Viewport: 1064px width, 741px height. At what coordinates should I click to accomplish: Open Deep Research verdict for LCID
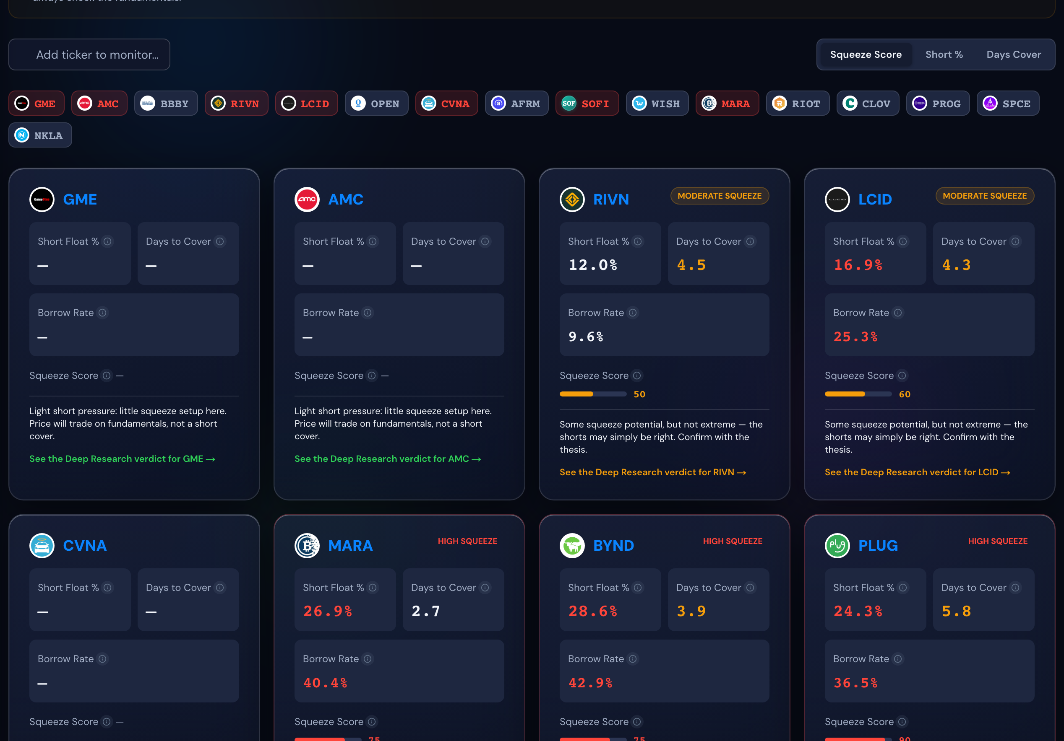coord(918,473)
